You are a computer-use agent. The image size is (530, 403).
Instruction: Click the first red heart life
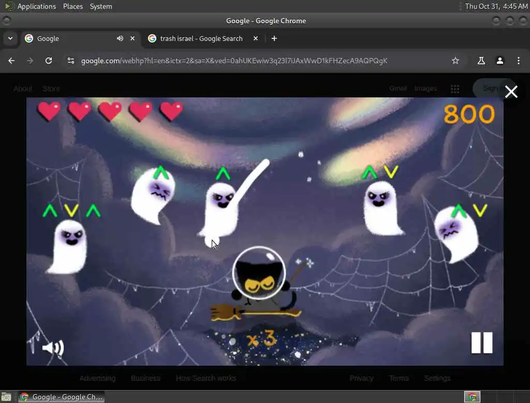tap(49, 111)
